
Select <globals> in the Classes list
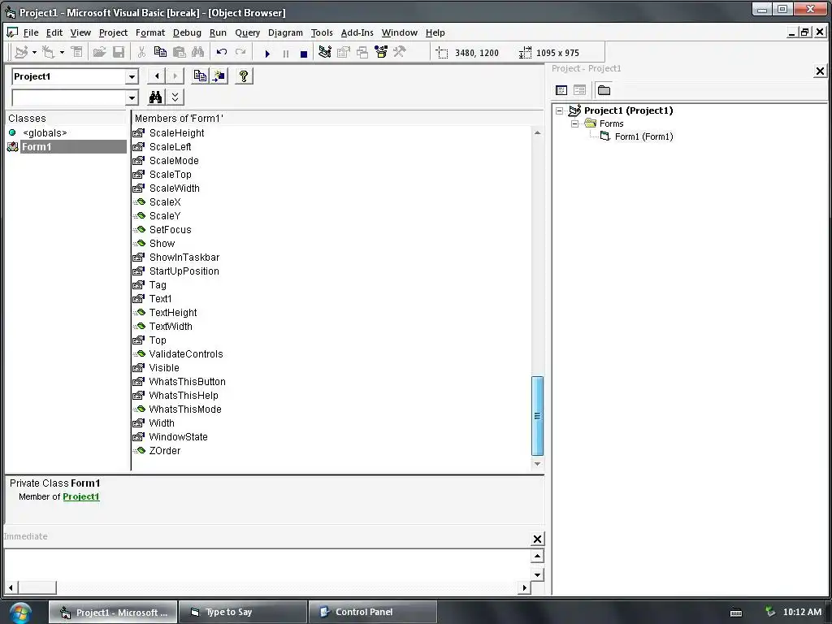pos(45,132)
